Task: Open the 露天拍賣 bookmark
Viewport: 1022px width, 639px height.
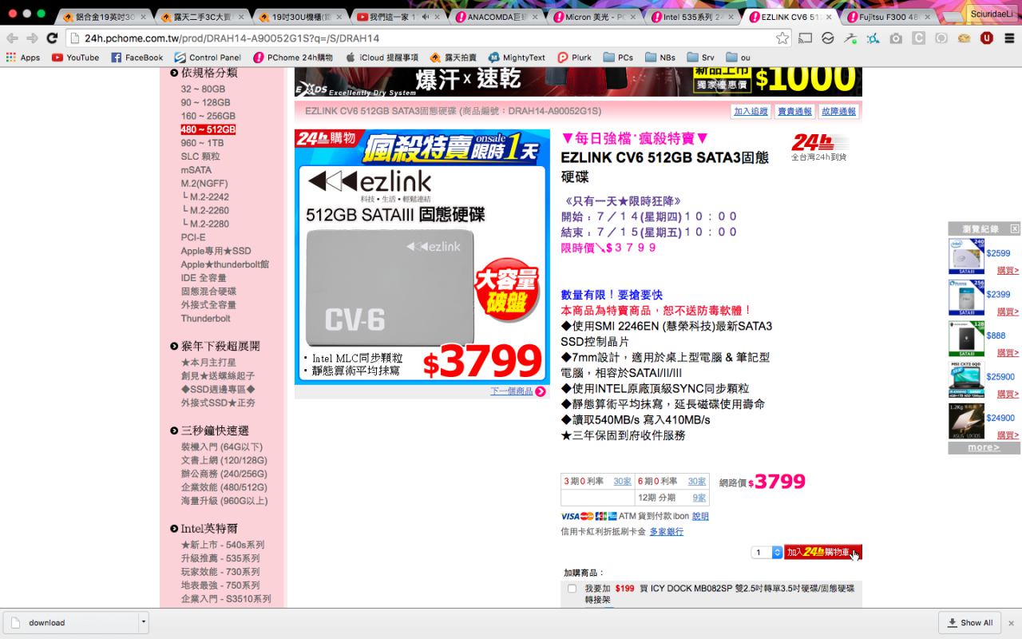Action: tap(453, 58)
